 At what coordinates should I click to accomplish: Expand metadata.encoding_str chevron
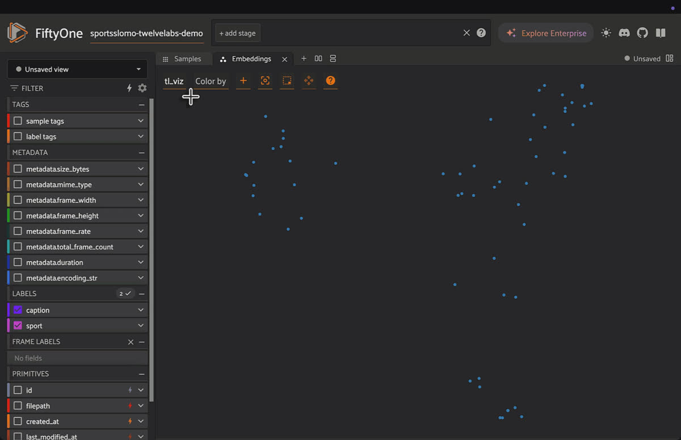pyautogui.click(x=141, y=278)
